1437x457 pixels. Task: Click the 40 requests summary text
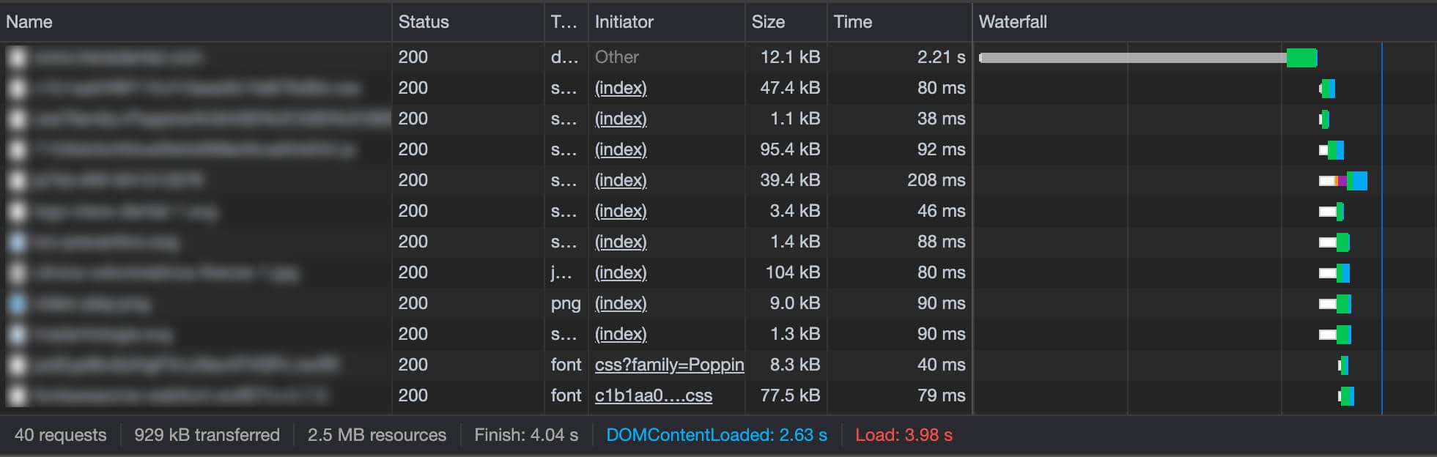click(x=60, y=435)
